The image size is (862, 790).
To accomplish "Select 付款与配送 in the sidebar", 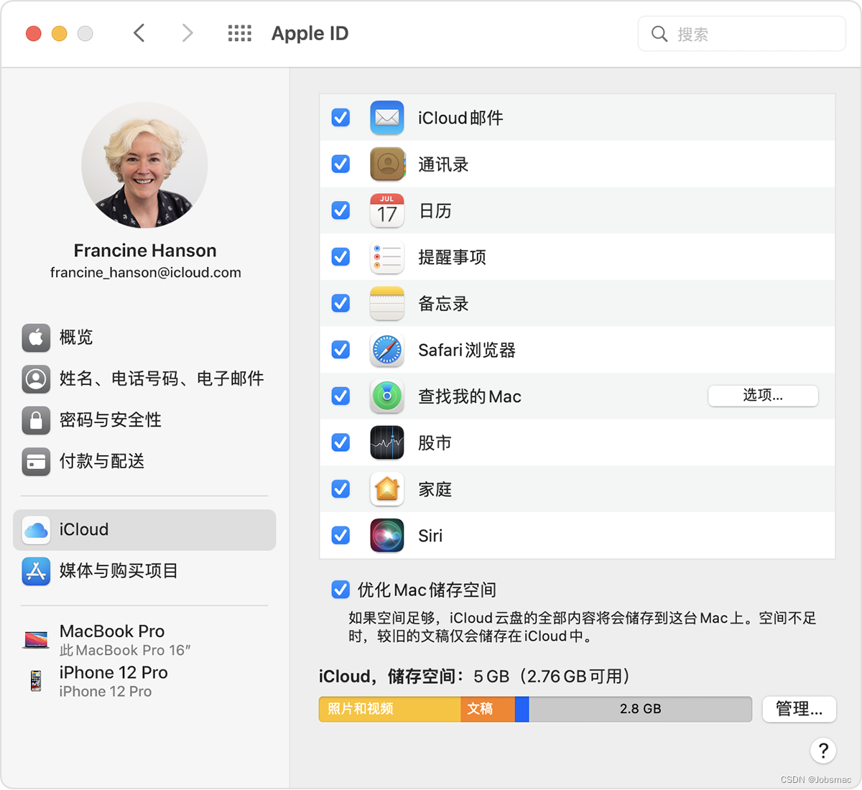I will [x=144, y=461].
